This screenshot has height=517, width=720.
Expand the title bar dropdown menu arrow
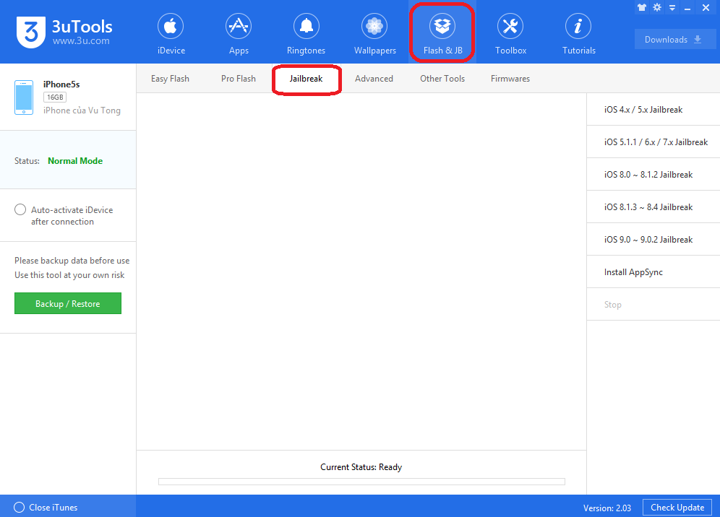672,8
